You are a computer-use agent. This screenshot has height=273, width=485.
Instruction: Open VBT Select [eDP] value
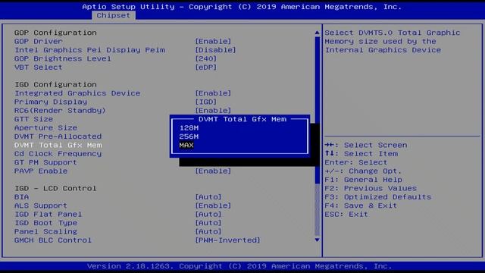coord(206,67)
